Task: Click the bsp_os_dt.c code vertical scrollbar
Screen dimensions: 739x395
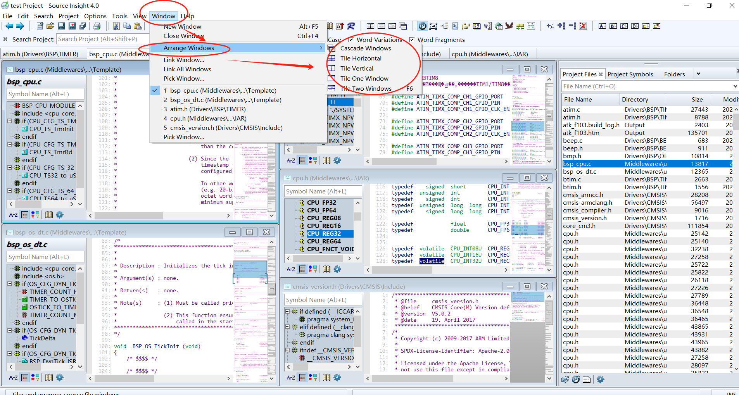Action: (272, 308)
